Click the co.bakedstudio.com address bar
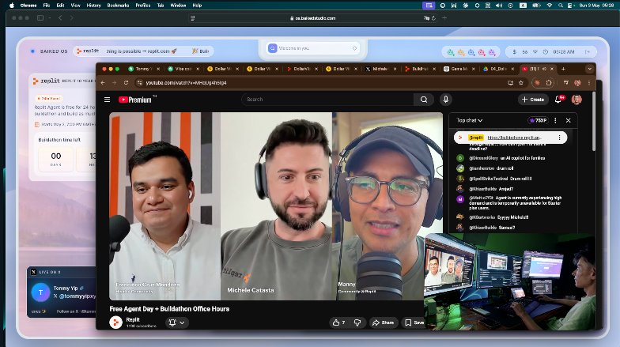 312,17
